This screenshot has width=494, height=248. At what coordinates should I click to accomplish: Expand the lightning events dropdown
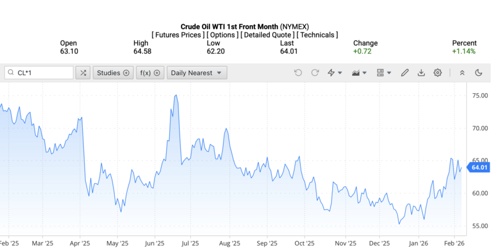point(334,73)
